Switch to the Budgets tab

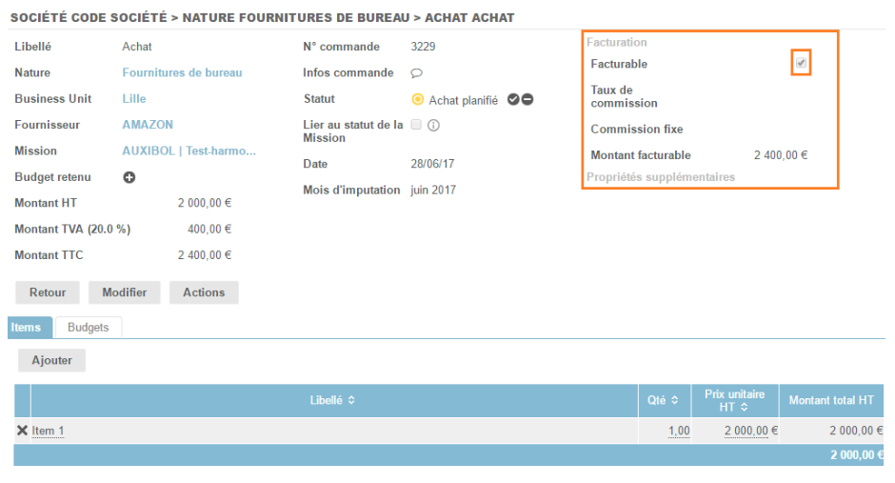(88, 327)
